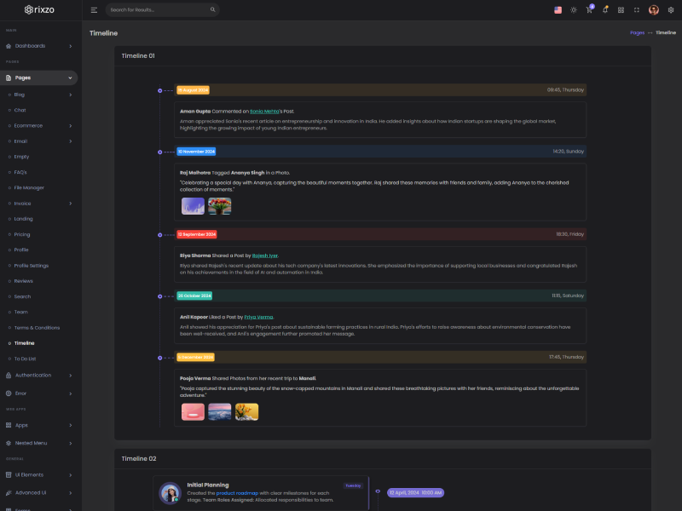Image resolution: width=682 pixels, height=511 pixels.
Task: Expand the Dashboards menu
Action: tap(39, 46)
